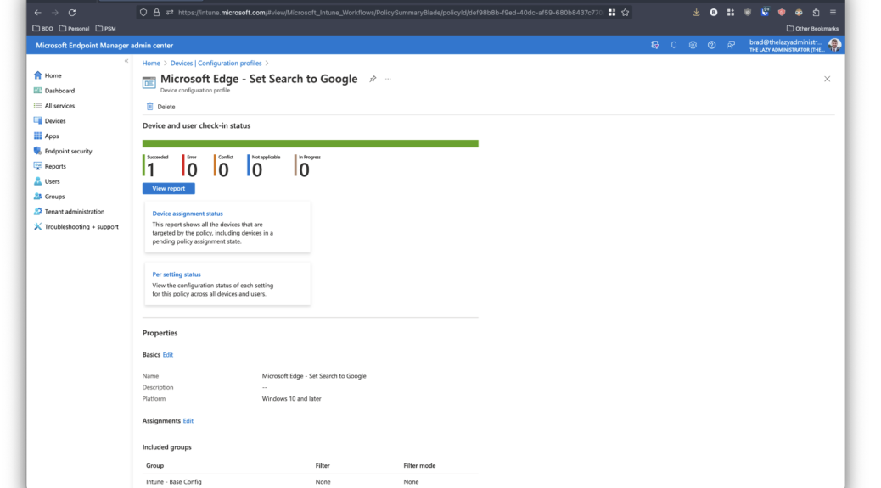Open the extensions puzzle icon
Screen dimensions: 881x488
pyautogui.click(x=816, y=13)
